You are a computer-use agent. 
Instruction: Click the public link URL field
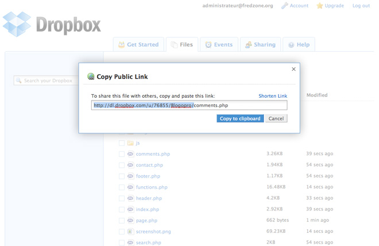189,105
